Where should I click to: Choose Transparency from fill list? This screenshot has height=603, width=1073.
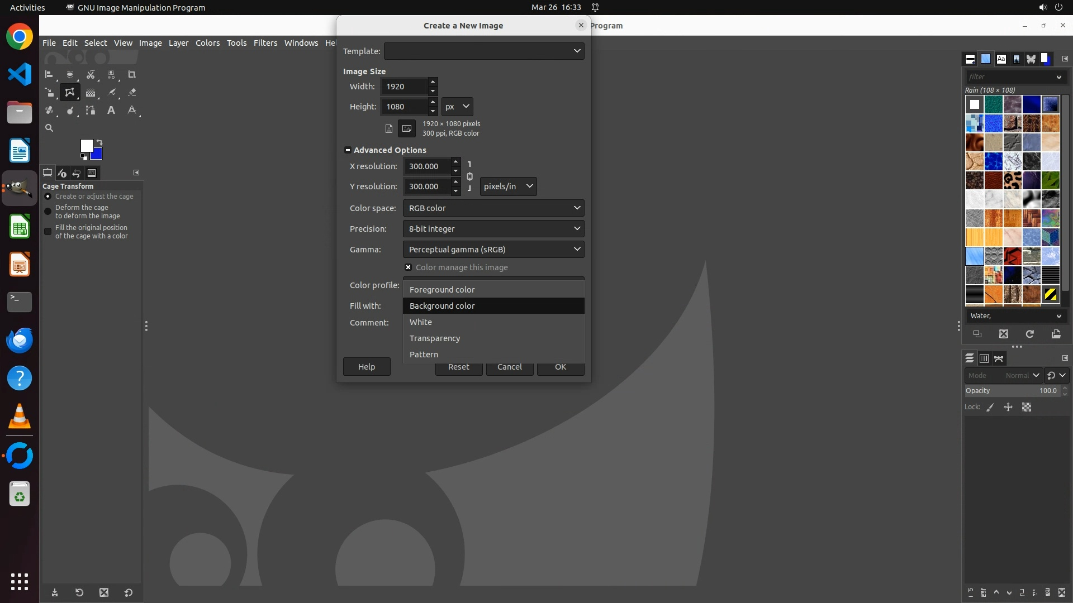coord(435,338)
